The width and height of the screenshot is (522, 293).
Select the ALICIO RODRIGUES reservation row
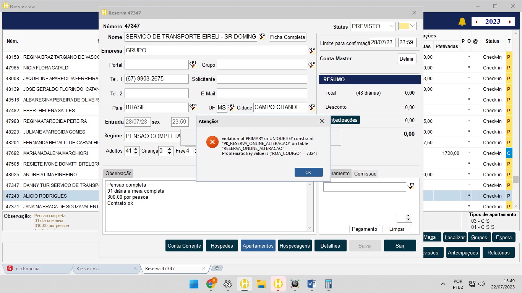tap(45, 196)
